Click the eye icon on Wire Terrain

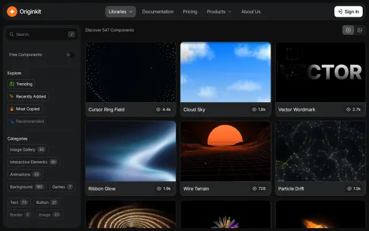tap(254, 189)
